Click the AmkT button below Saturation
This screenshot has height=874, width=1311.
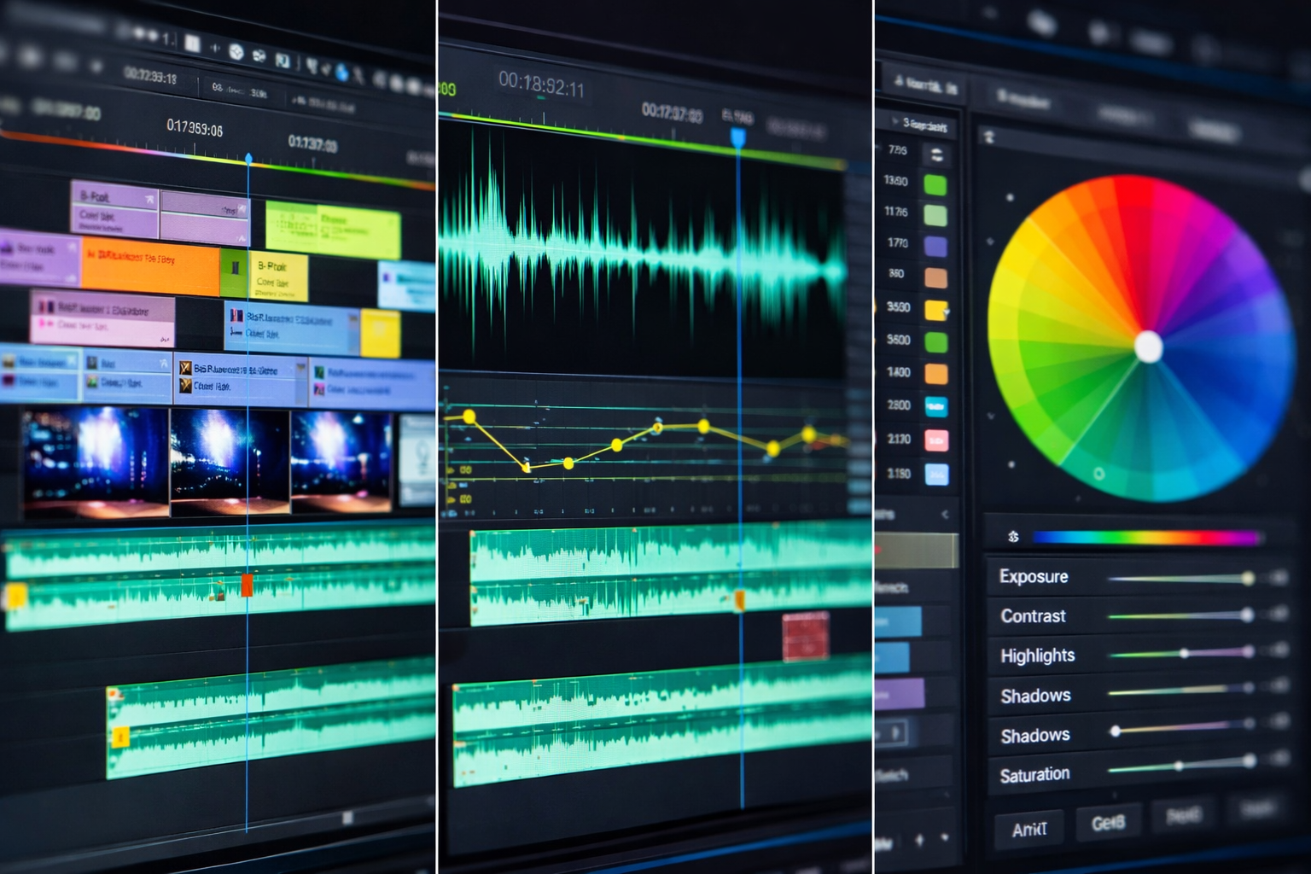1028,829
